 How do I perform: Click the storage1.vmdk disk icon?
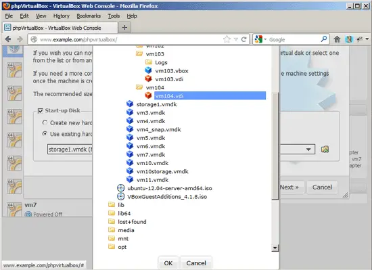pos(130,104)
